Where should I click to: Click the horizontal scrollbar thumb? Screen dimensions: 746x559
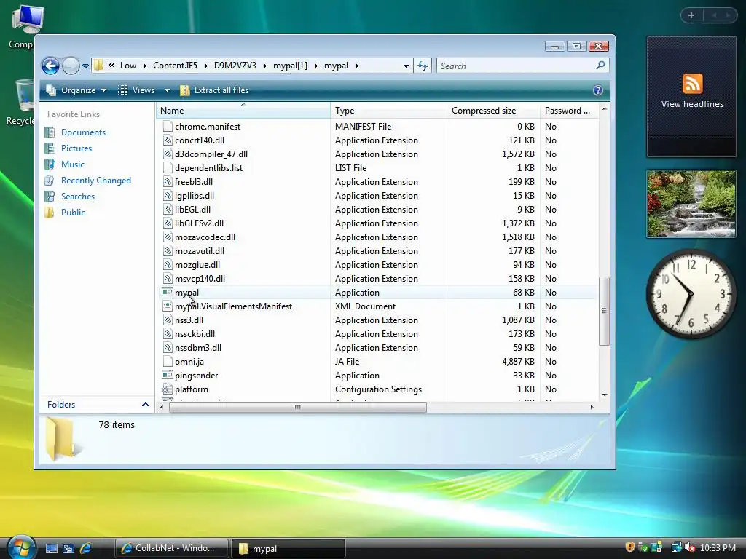pos(298,407)
